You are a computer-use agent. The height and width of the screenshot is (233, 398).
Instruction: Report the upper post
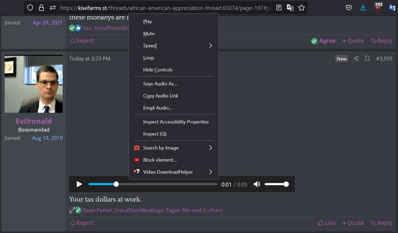82,41
